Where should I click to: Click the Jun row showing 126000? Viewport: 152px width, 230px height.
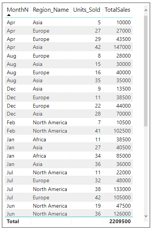click(69, 214)
